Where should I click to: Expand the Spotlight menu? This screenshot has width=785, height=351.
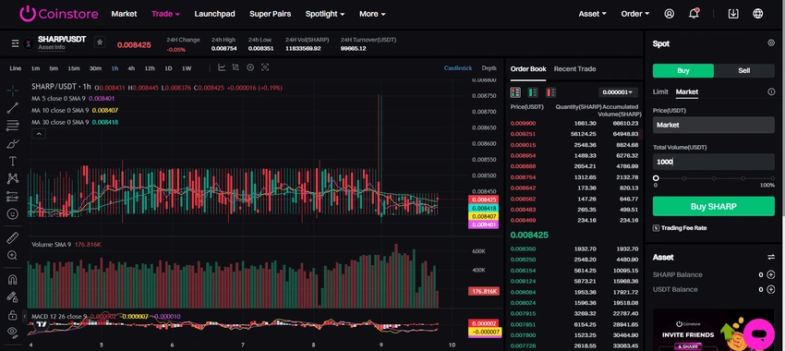pyautogui.click(x=325, y=14)
